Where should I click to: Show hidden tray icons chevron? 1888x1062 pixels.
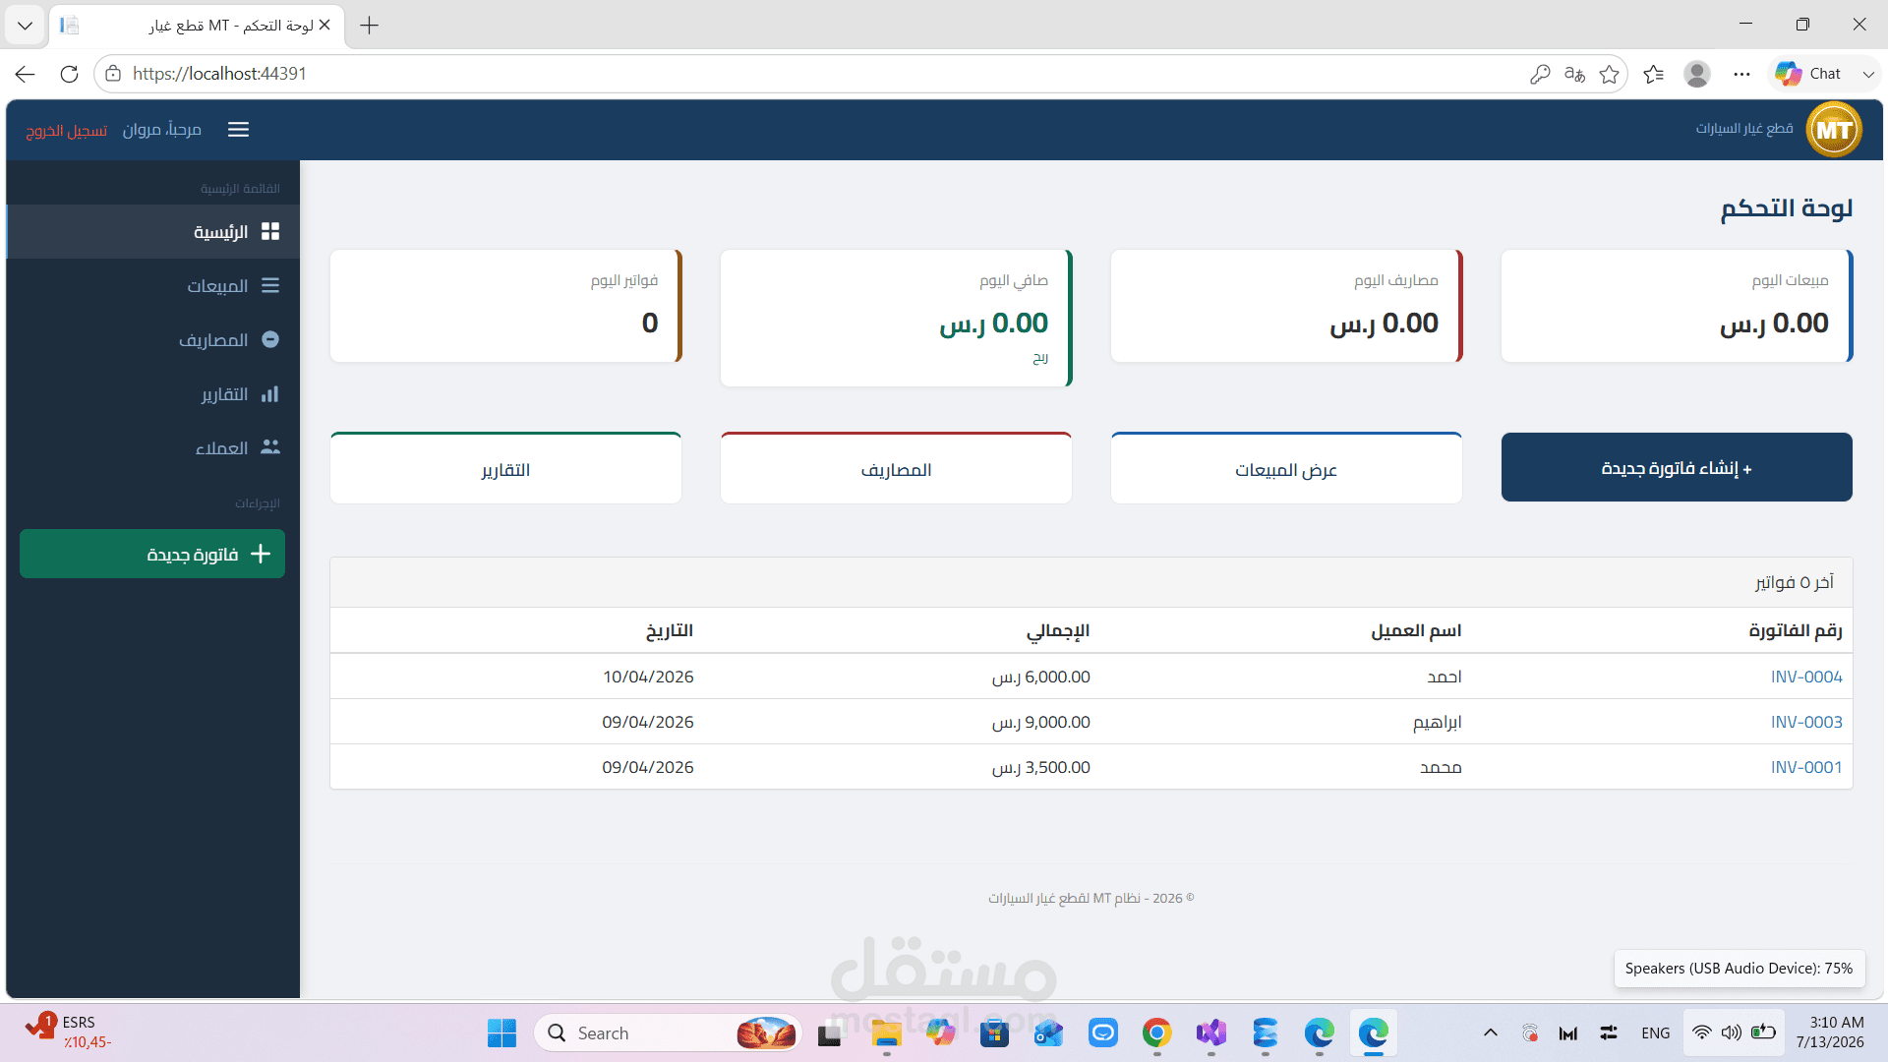[1491, 1032]
